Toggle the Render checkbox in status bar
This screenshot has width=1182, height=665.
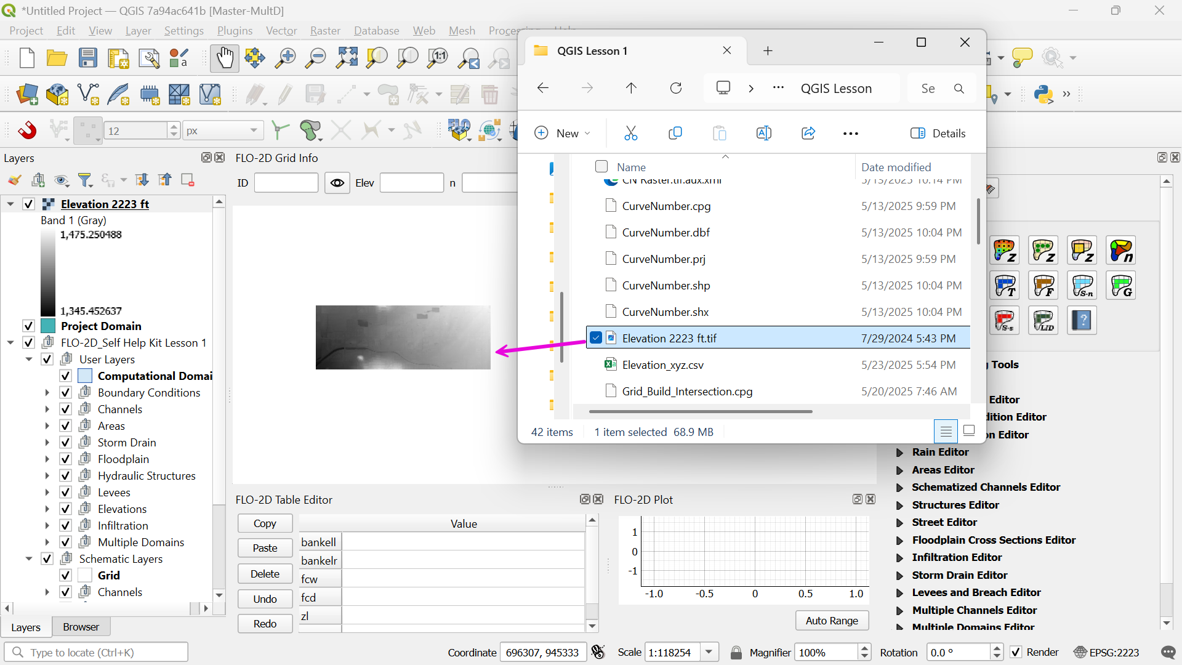1016,652
